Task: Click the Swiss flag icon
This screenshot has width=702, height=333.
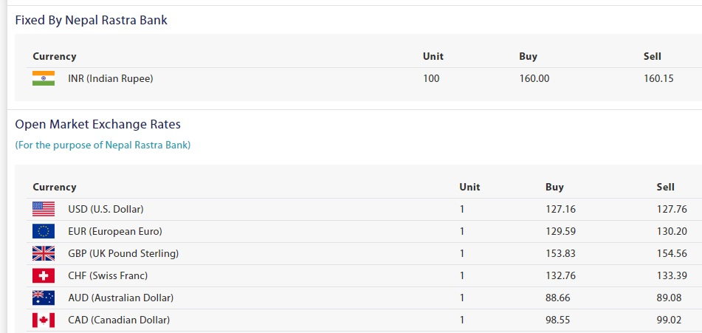Action: [44, 275]
